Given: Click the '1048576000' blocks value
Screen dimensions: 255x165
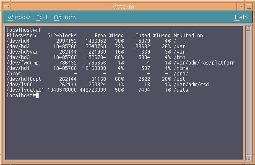Looking at the screenshot, I should [x=62, y=90].
